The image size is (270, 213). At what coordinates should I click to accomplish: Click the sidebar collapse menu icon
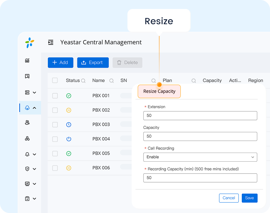click(x=51, y=42)
